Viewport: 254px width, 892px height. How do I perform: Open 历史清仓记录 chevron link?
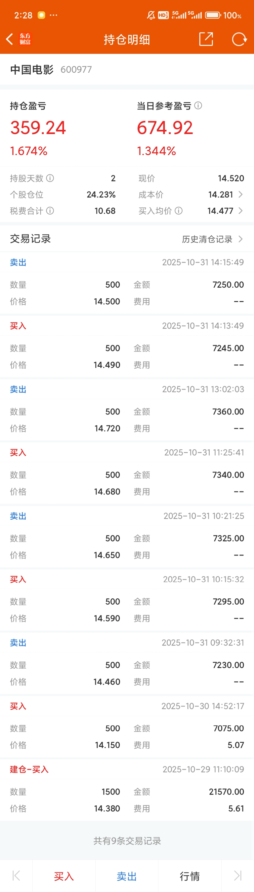(x=212, y=239)
